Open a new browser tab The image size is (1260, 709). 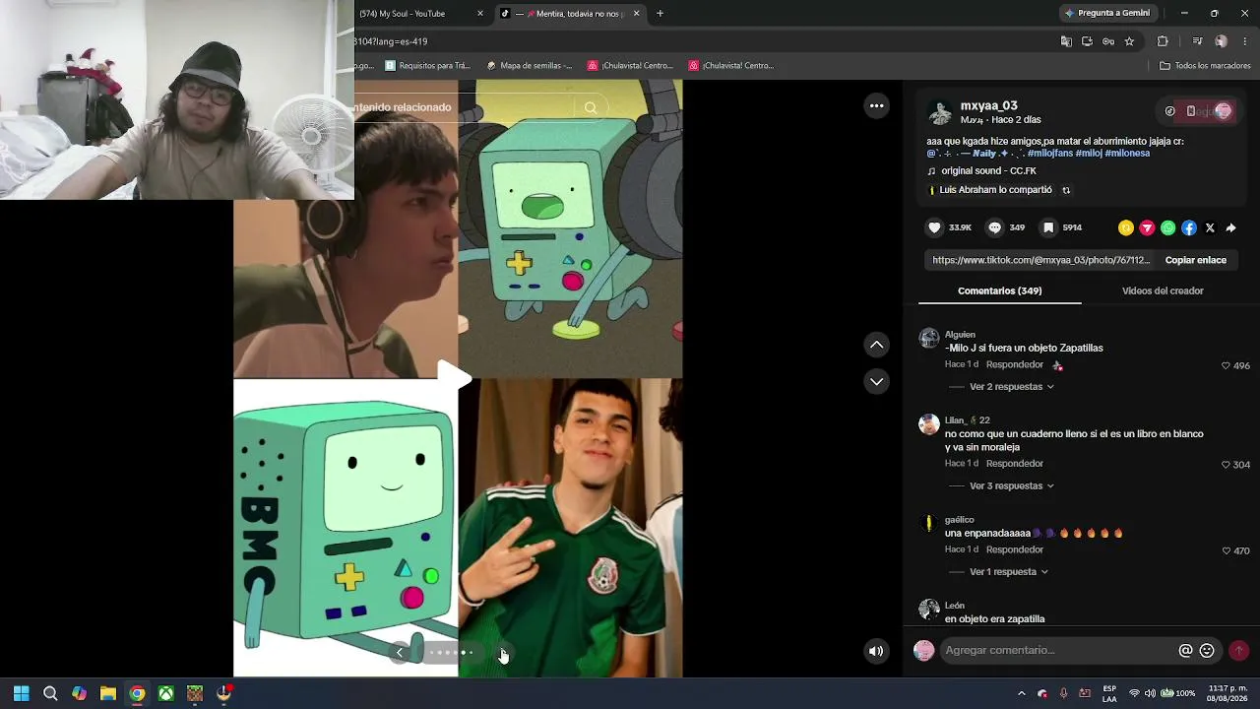[660, 14]
